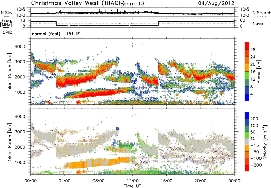Click the "N.Search" legend label
The height and width of the screenshot is (188, 271).
(262, 13)
